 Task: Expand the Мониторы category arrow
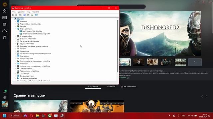pyautogui.click(x=16, y=63)
